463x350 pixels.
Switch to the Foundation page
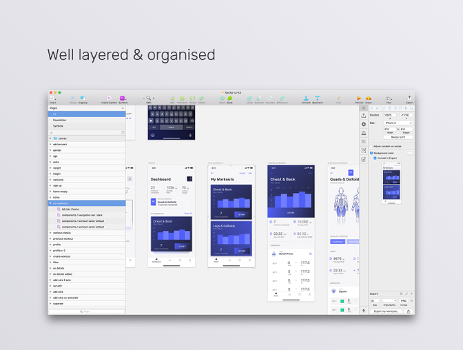point(87,120)
